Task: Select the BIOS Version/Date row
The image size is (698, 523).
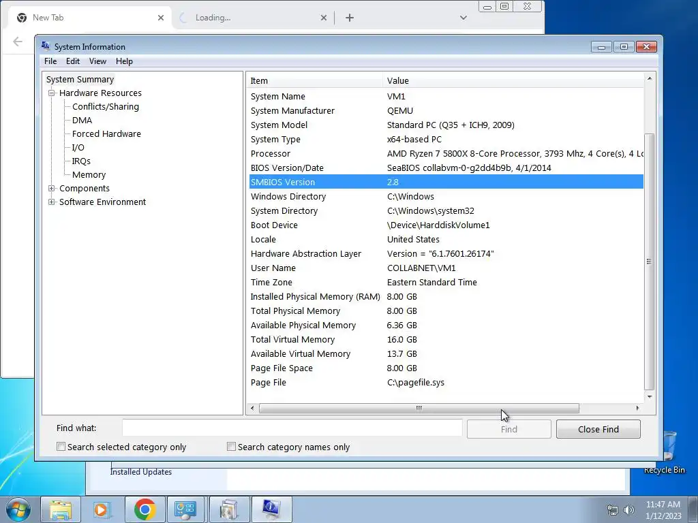Action: 446,168
